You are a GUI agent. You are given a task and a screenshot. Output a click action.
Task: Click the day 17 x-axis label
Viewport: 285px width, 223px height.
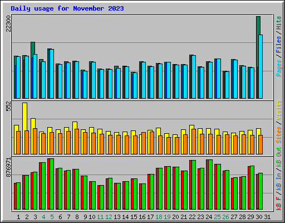(x=150, y=217)
